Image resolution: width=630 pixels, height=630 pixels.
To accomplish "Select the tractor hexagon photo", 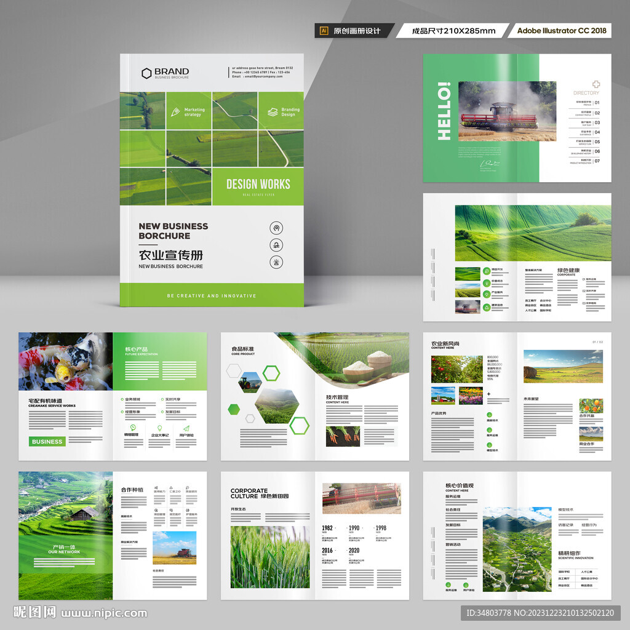I will click(250, 382).
